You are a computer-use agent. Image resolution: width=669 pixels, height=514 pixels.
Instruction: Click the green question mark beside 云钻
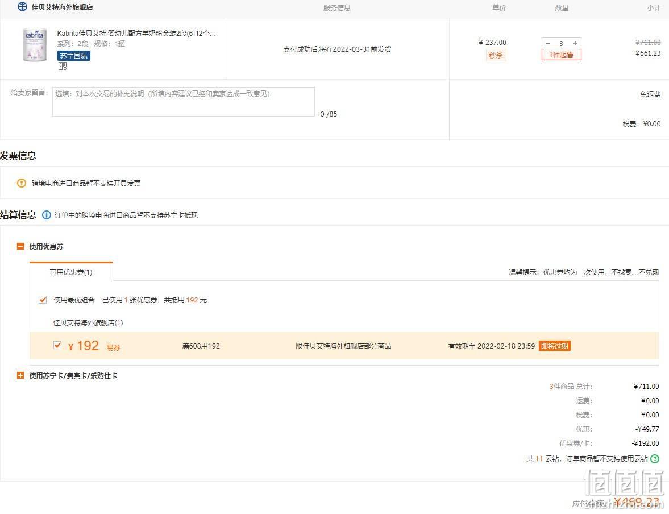pos(655,459)
